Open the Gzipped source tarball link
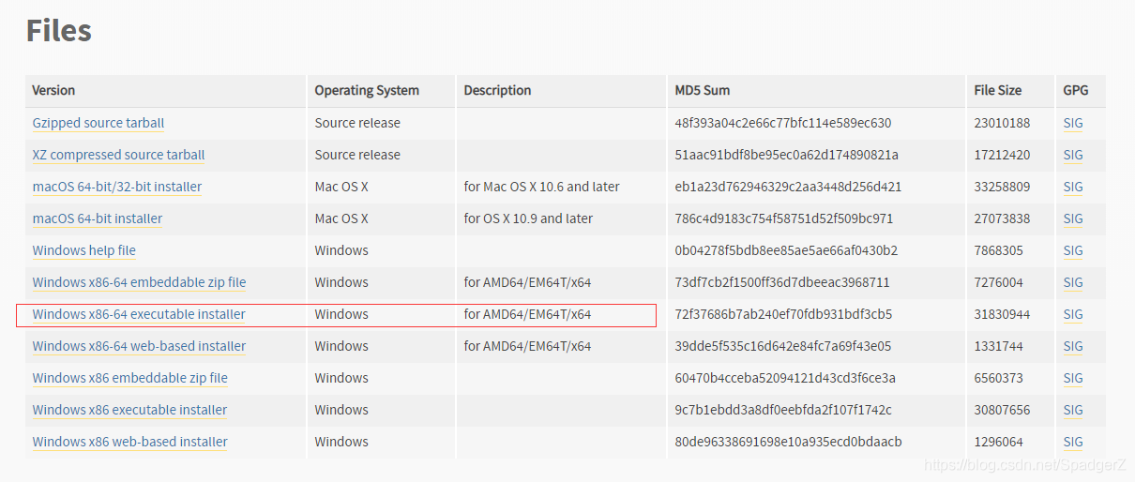This screenshot has height=482, width=1135. click(98, 123)
